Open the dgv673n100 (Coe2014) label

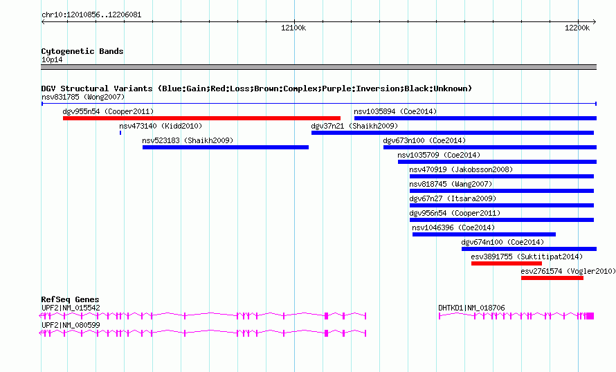tap(424, 140)
